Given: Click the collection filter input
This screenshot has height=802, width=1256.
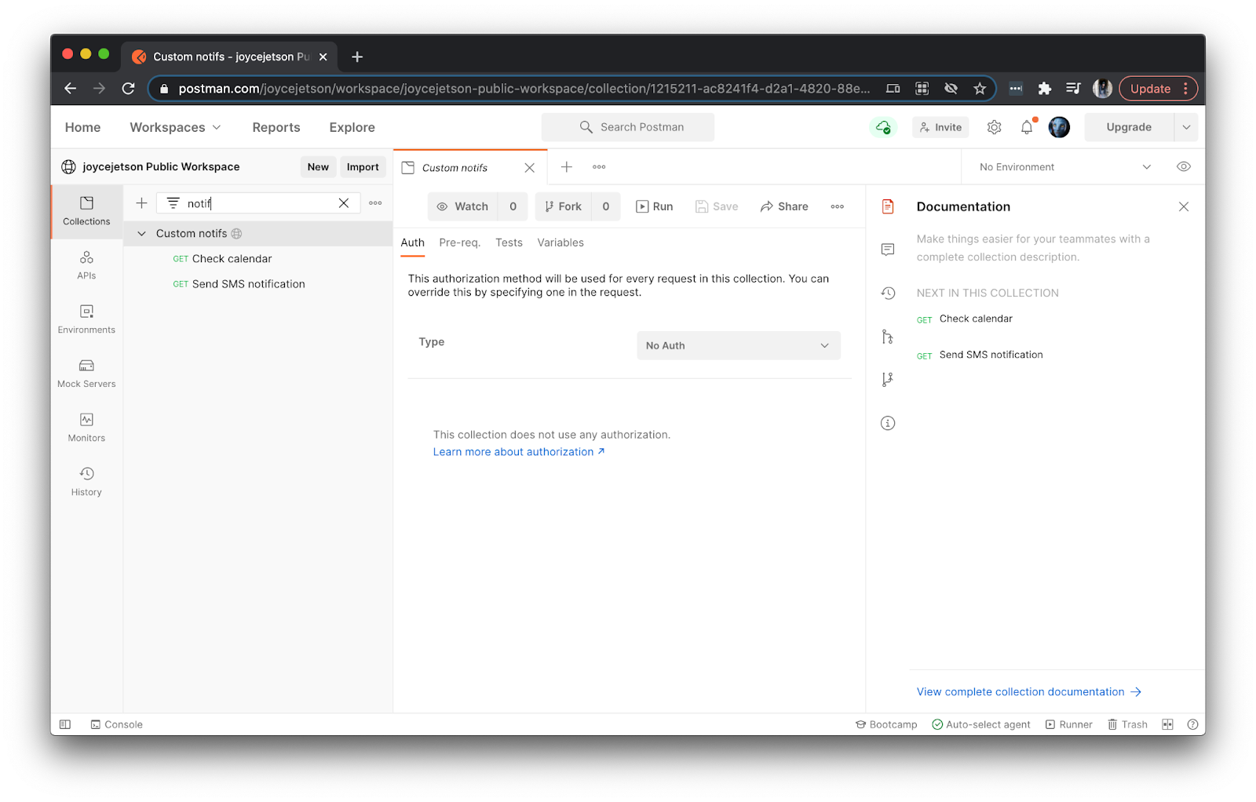Looking at the screenshot, I should (259, 203).
